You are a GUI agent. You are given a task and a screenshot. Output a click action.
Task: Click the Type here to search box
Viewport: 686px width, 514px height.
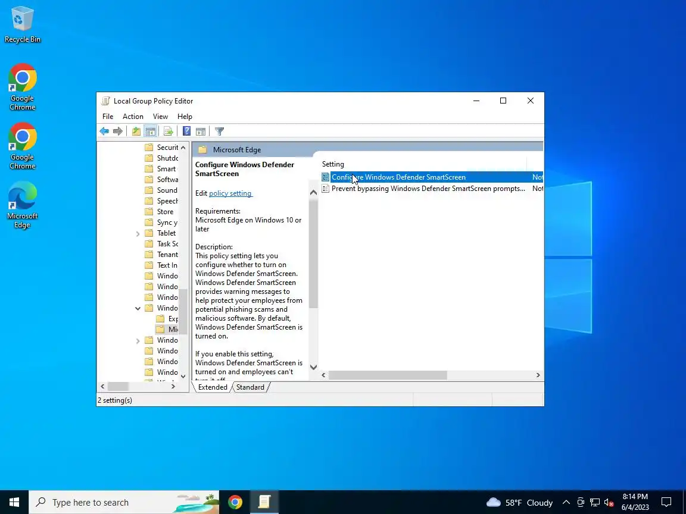click(x=124, y=502)
